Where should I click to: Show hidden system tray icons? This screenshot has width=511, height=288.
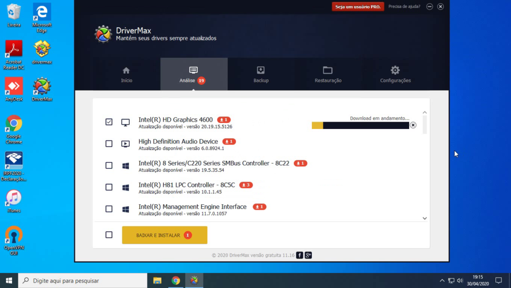click(442, 281)
